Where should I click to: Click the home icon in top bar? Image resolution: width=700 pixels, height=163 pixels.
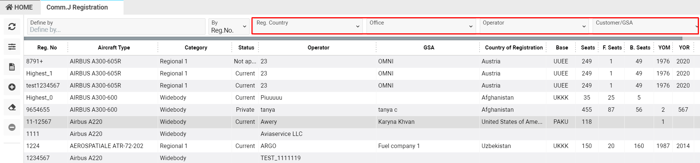click(x=9, y=7)
